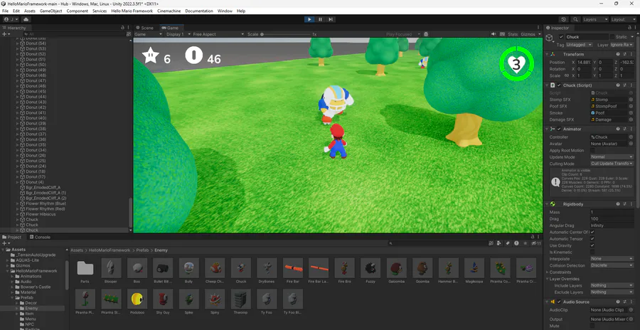Open the Hierarchy add (+) menu
This screenshot has width=640, height=330.
(5, 34)
